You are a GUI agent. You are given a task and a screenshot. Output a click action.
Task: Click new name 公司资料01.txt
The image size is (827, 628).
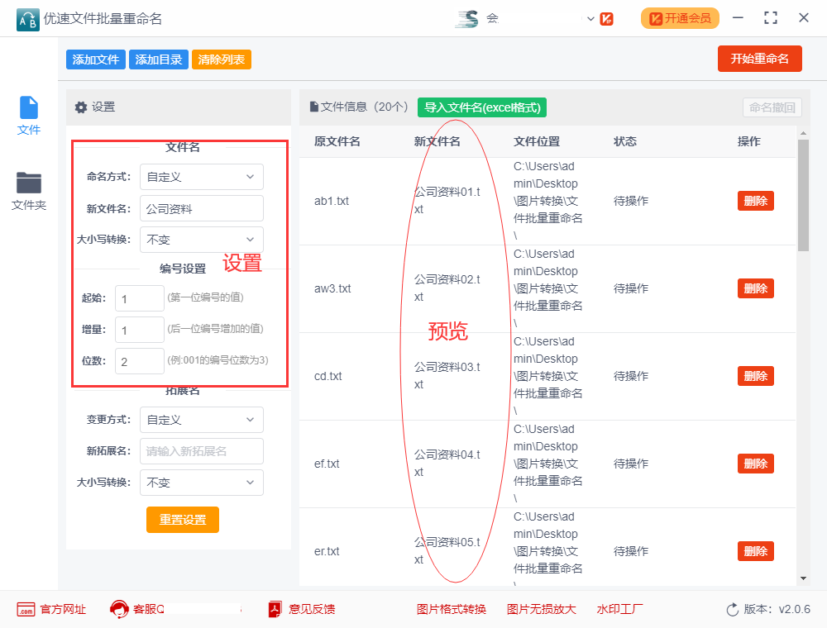coord(447,200)
